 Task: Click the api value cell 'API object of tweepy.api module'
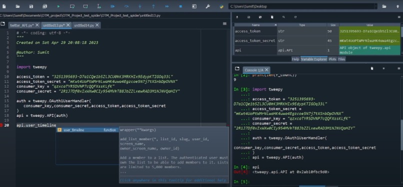(369, 50)
